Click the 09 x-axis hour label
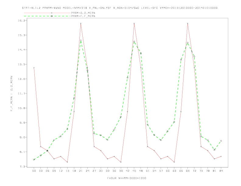241x186 pixels. coord(54,171)
